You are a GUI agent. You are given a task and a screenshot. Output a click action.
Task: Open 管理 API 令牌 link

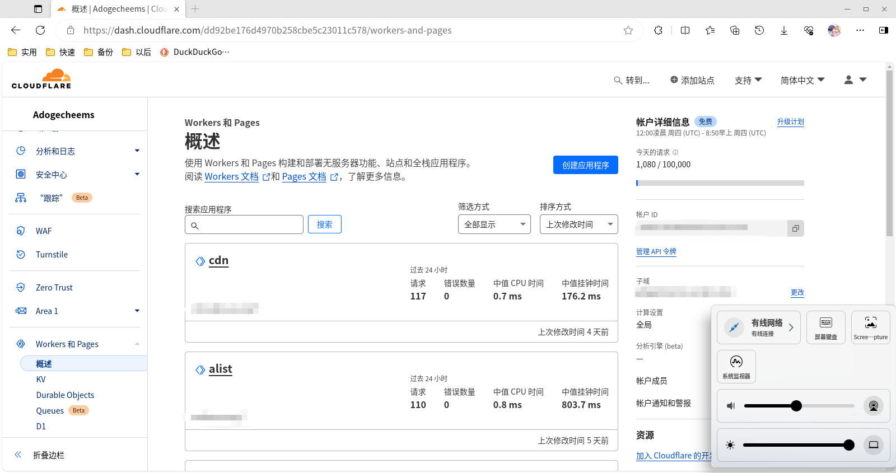click(x=656, y=252)
